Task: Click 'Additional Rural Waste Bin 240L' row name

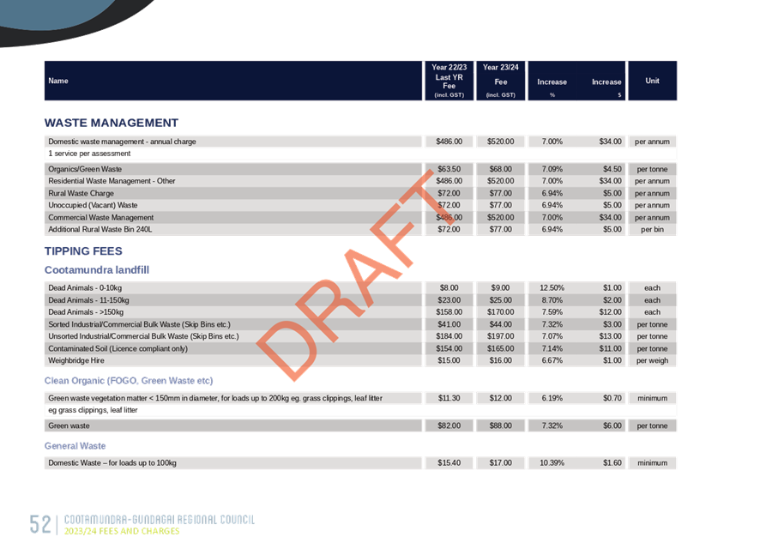Action: point(100,229)
